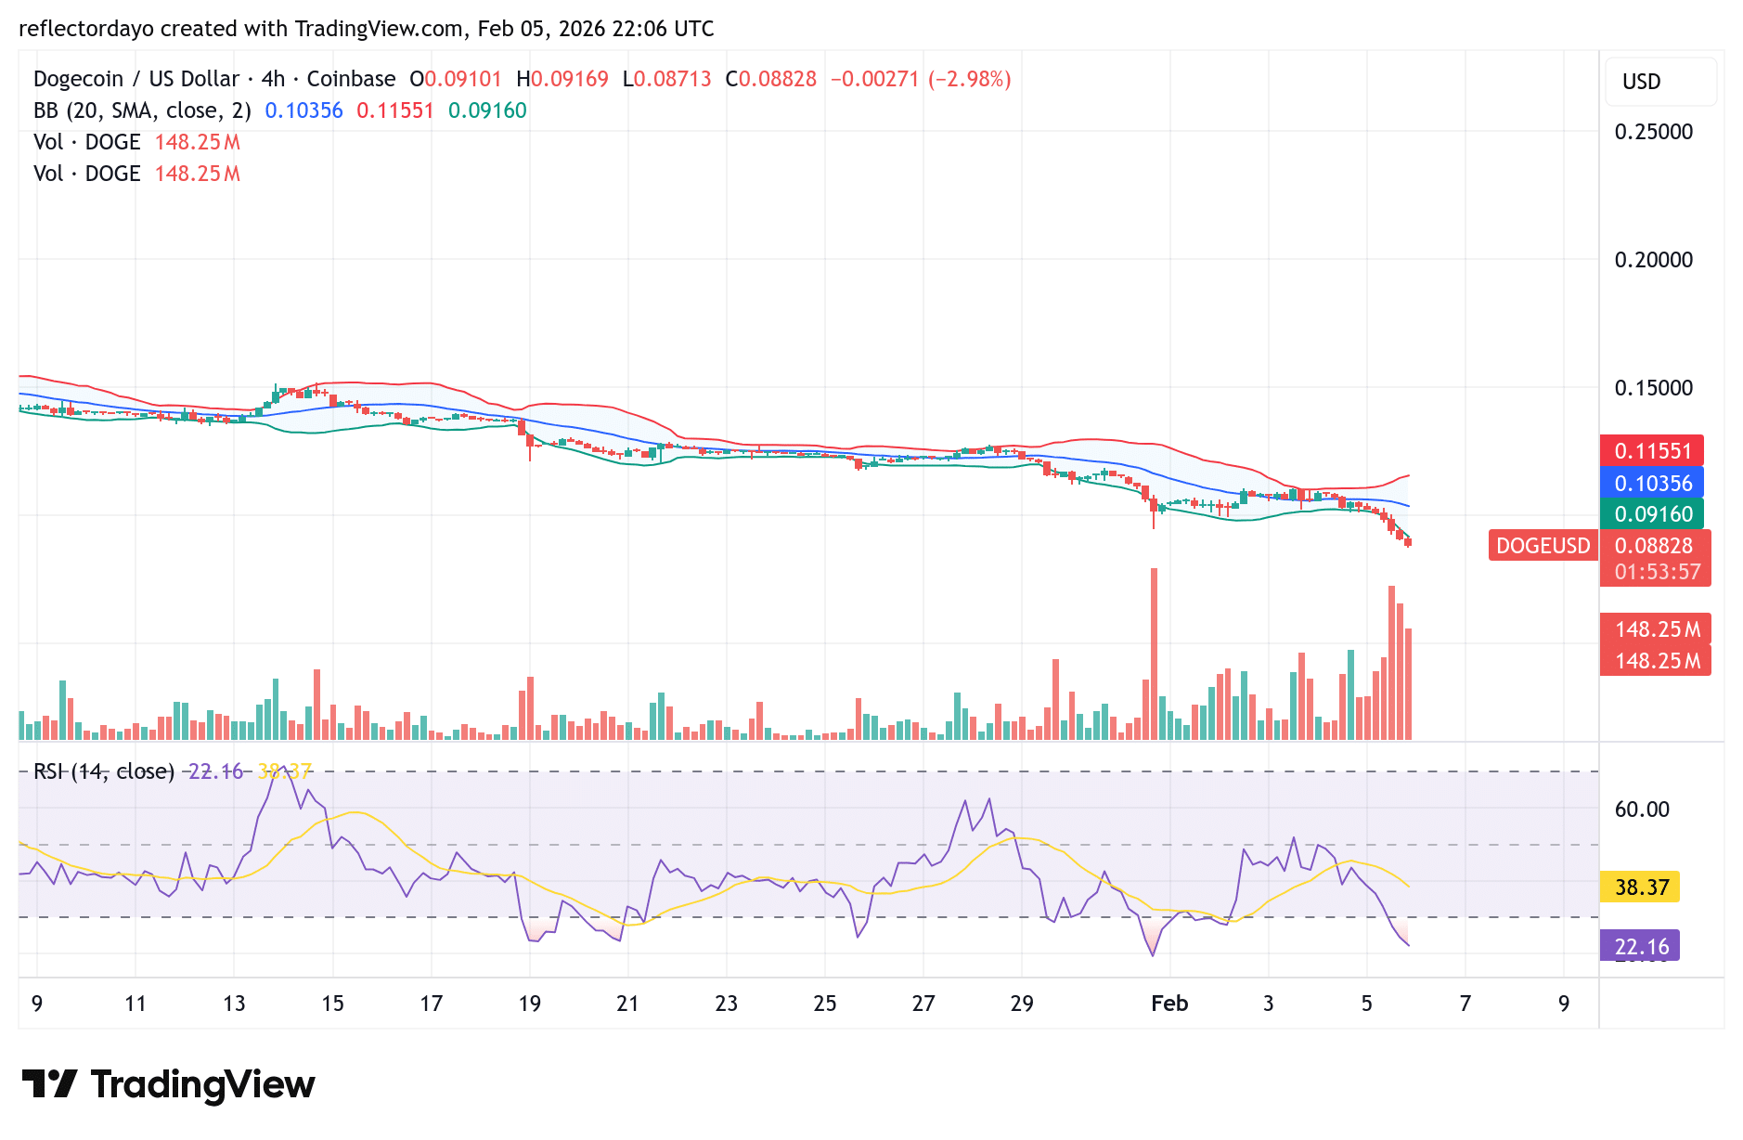The image size is (1743, 1140).
Task: Click the open value O0.09101
Action: [456, 79]
